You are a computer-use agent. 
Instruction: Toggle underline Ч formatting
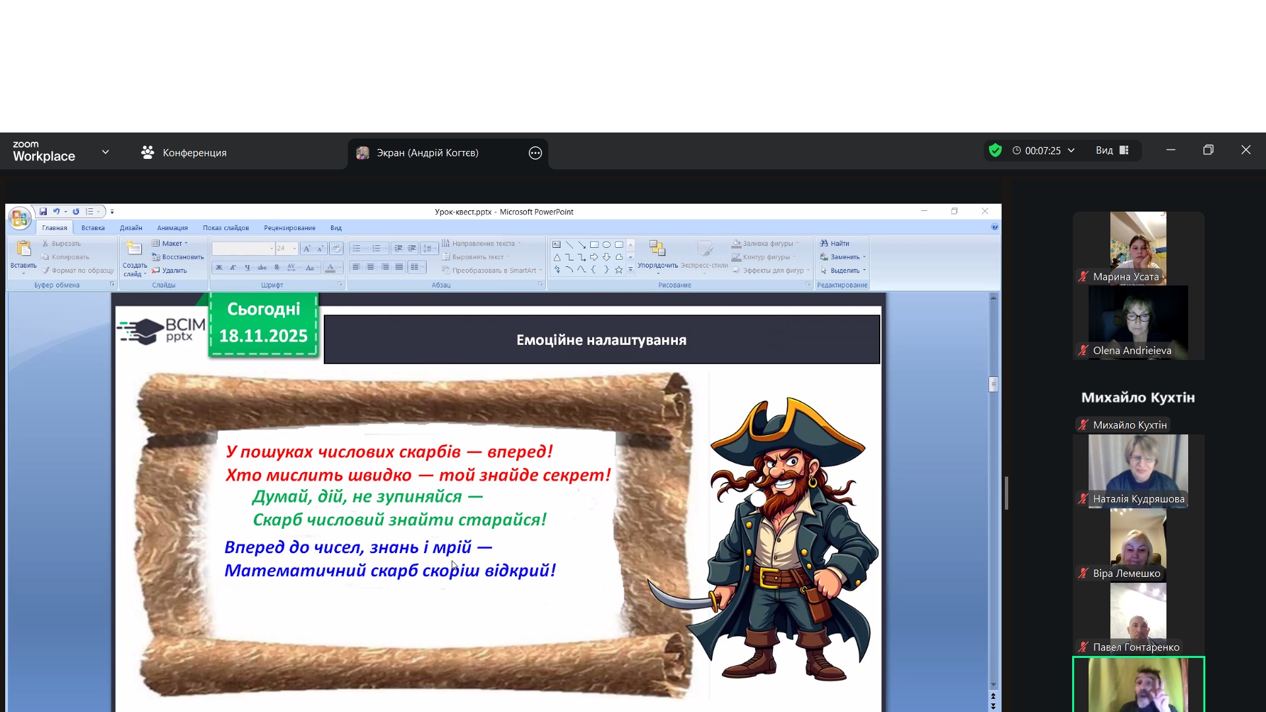pos(247,268)
